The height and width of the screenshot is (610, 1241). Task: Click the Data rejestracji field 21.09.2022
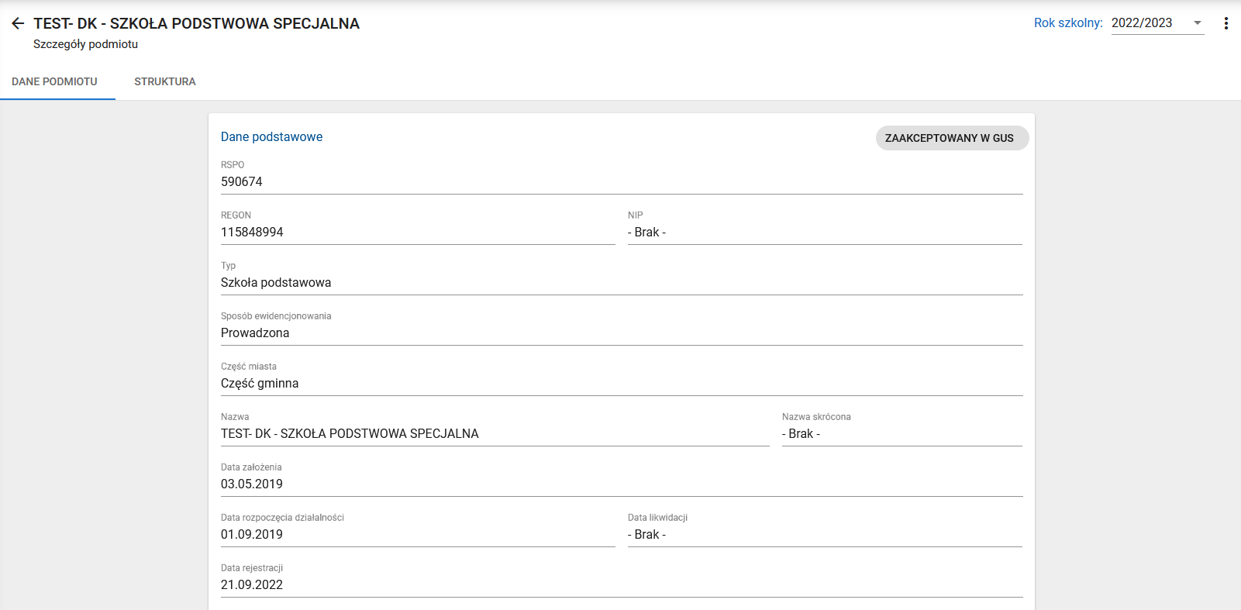pyautogui.click(x=252, y=584)
